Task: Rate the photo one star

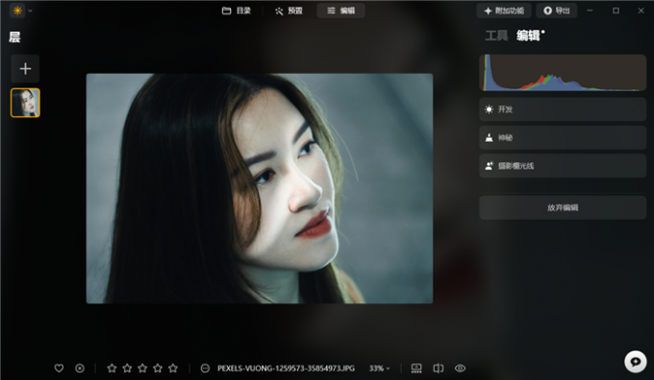Action: click(112, 368)
